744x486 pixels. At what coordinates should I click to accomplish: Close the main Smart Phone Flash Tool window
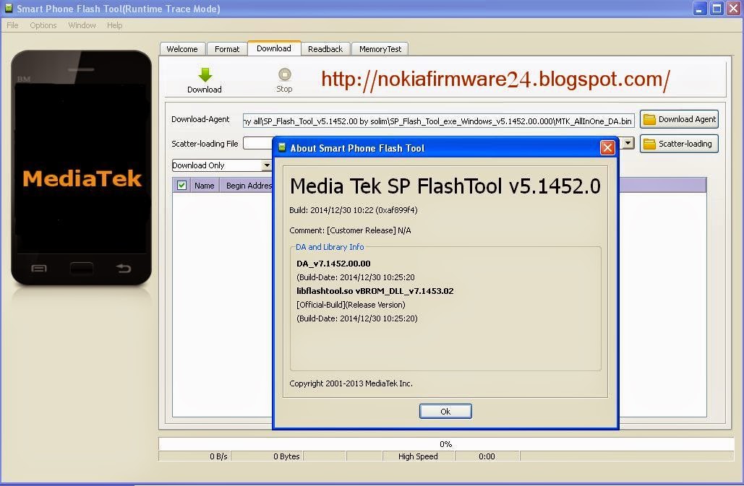pyautogui.click(x=734, y=8)
